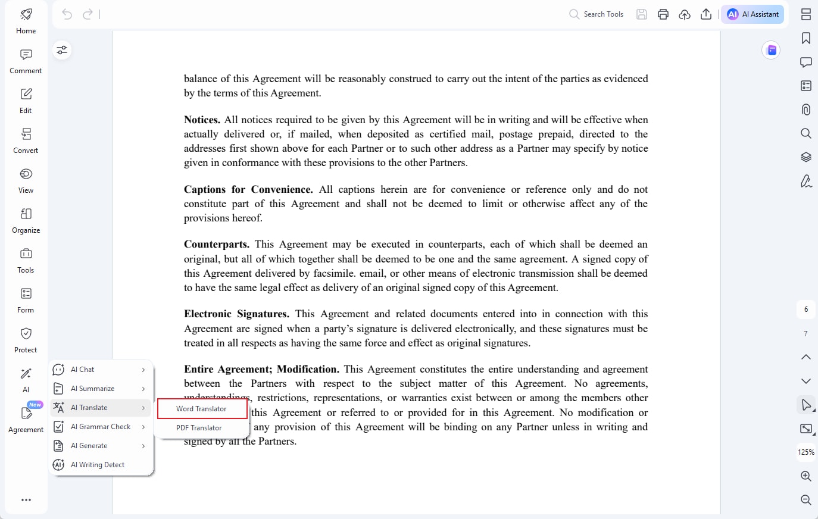This screenshot has height=519, width=818.
Task: Open the Home section
Action: point(26,21)
